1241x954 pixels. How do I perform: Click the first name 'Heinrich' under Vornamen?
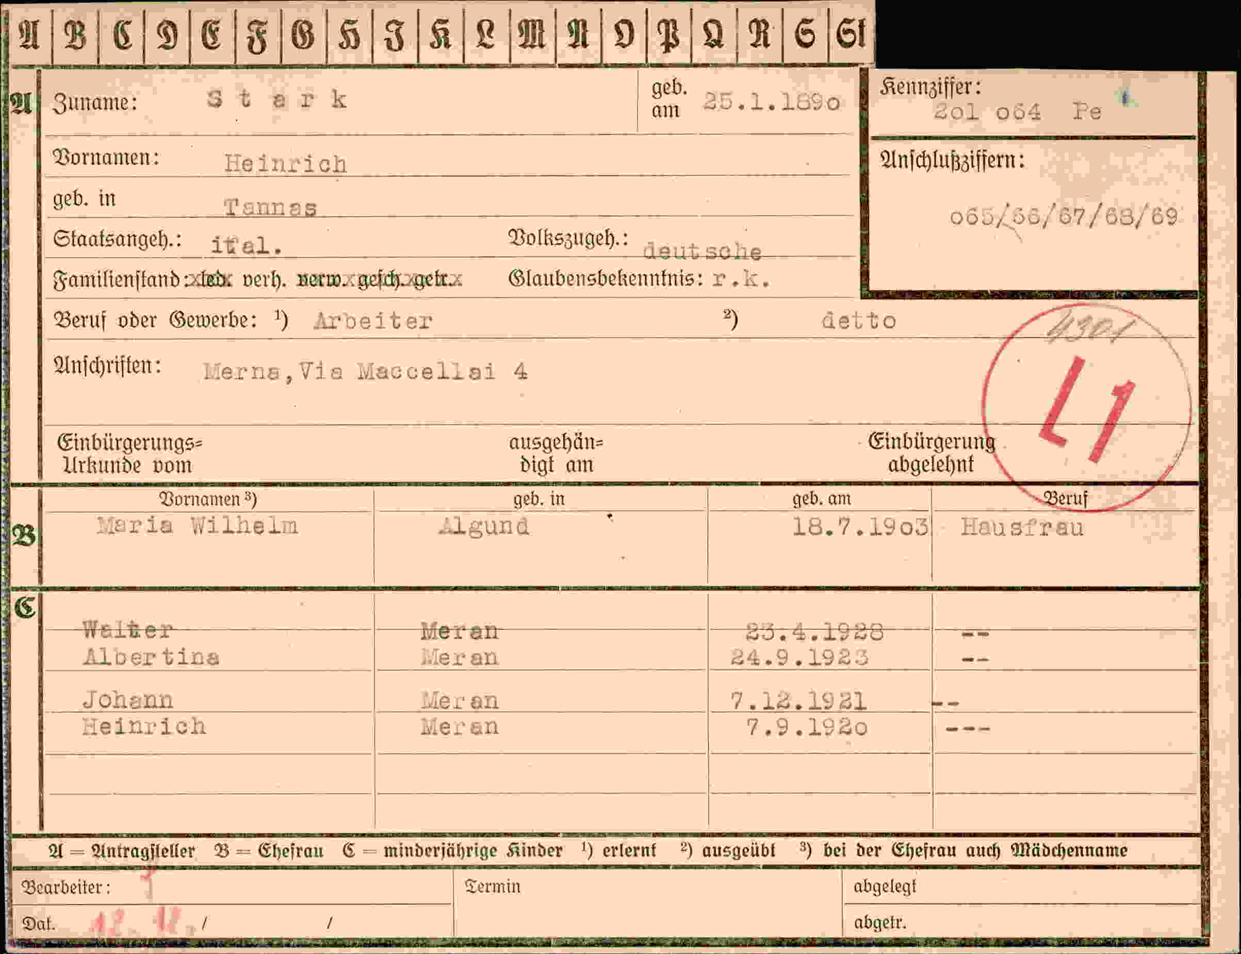pyautogui.click(x=285, y=164)
